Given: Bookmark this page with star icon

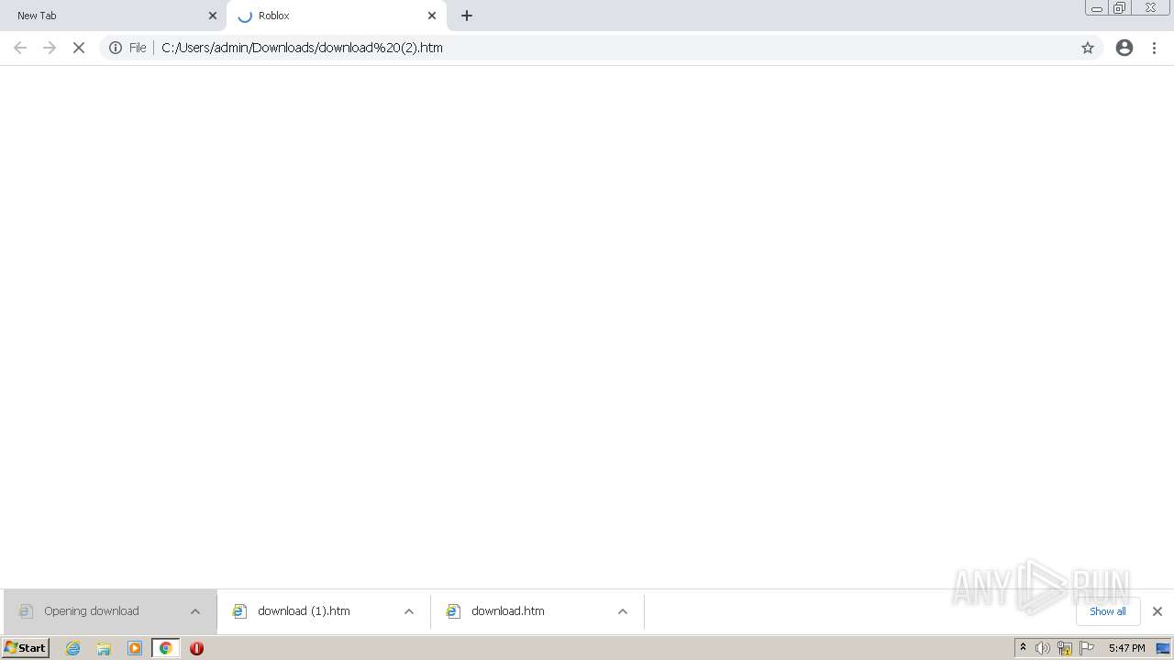Looking at the screenshot, I should click(x=1088, y=48).
